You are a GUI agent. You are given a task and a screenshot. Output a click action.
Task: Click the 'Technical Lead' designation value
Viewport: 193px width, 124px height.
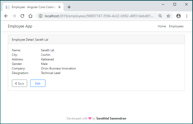[51, 73]
